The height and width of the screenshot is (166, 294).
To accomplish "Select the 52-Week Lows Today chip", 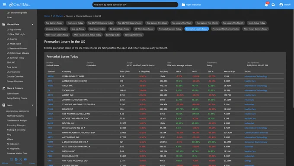I will (144, 29).
